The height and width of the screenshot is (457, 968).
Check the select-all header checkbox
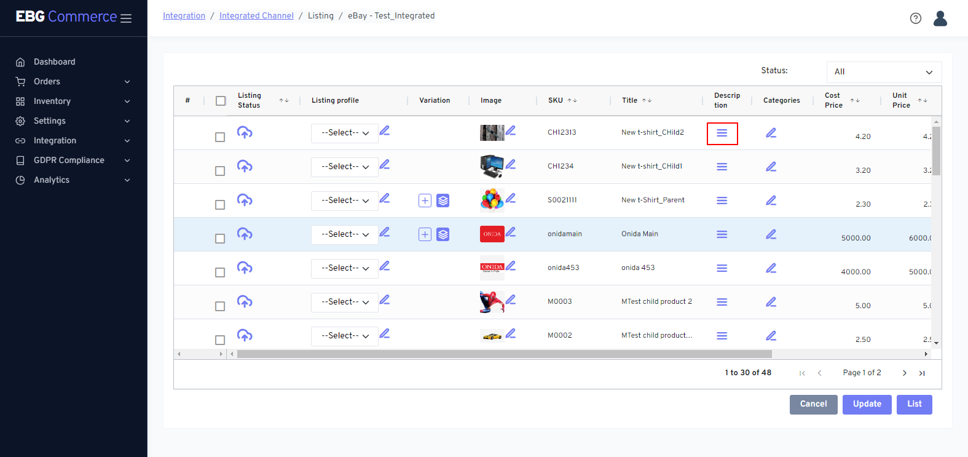[x=221, y=101]
